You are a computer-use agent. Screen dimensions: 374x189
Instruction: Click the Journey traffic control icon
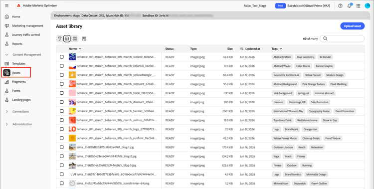(7, 35)
